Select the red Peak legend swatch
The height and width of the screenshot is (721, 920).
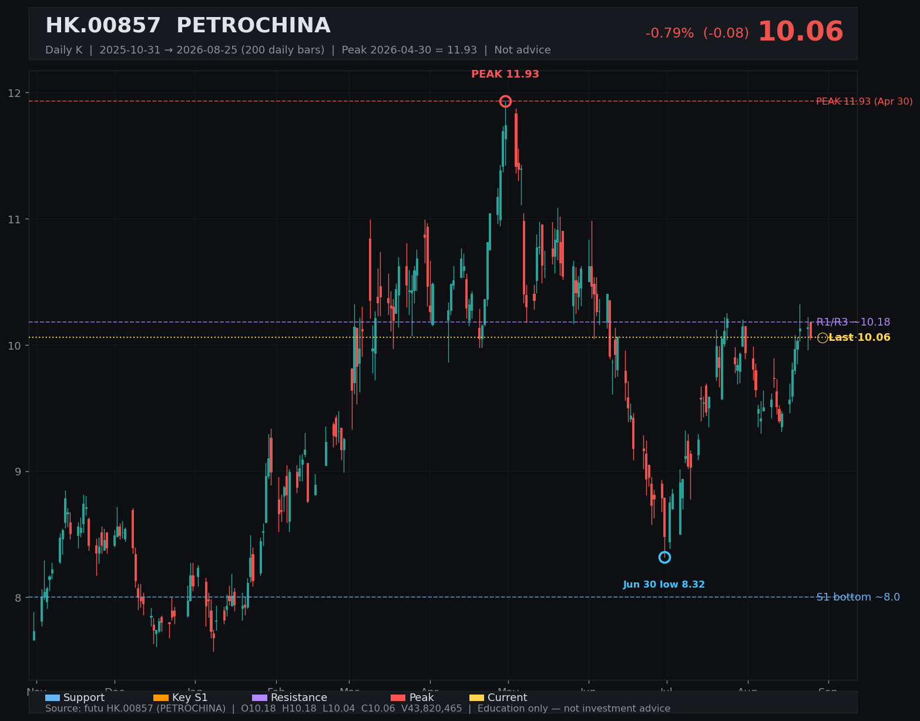(x=398, y=697)
